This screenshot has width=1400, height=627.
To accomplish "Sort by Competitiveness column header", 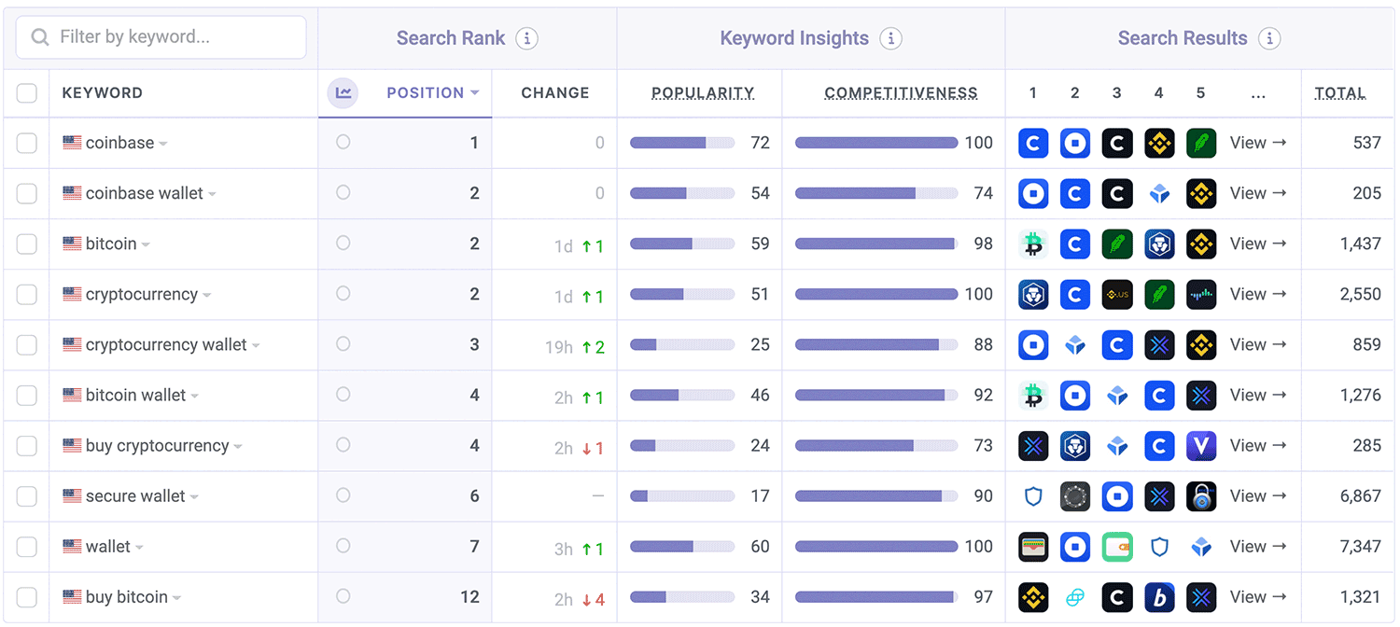I will click(x=902, y=92).
